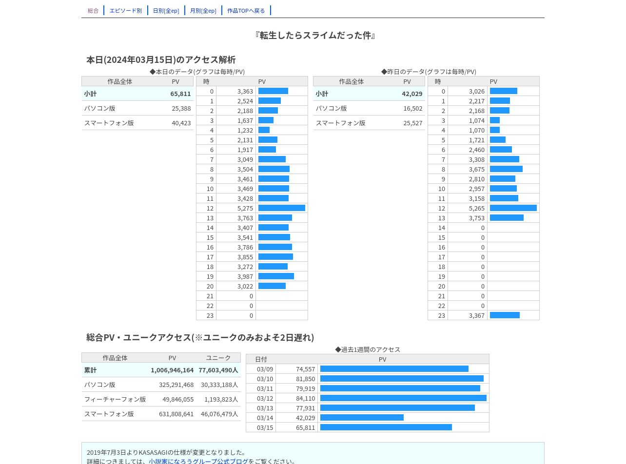Click today's hour 12 PV bar

282,208
